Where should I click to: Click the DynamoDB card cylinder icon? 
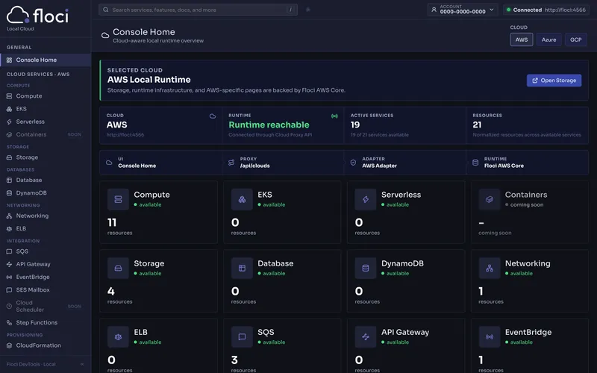tap(366, 268)
